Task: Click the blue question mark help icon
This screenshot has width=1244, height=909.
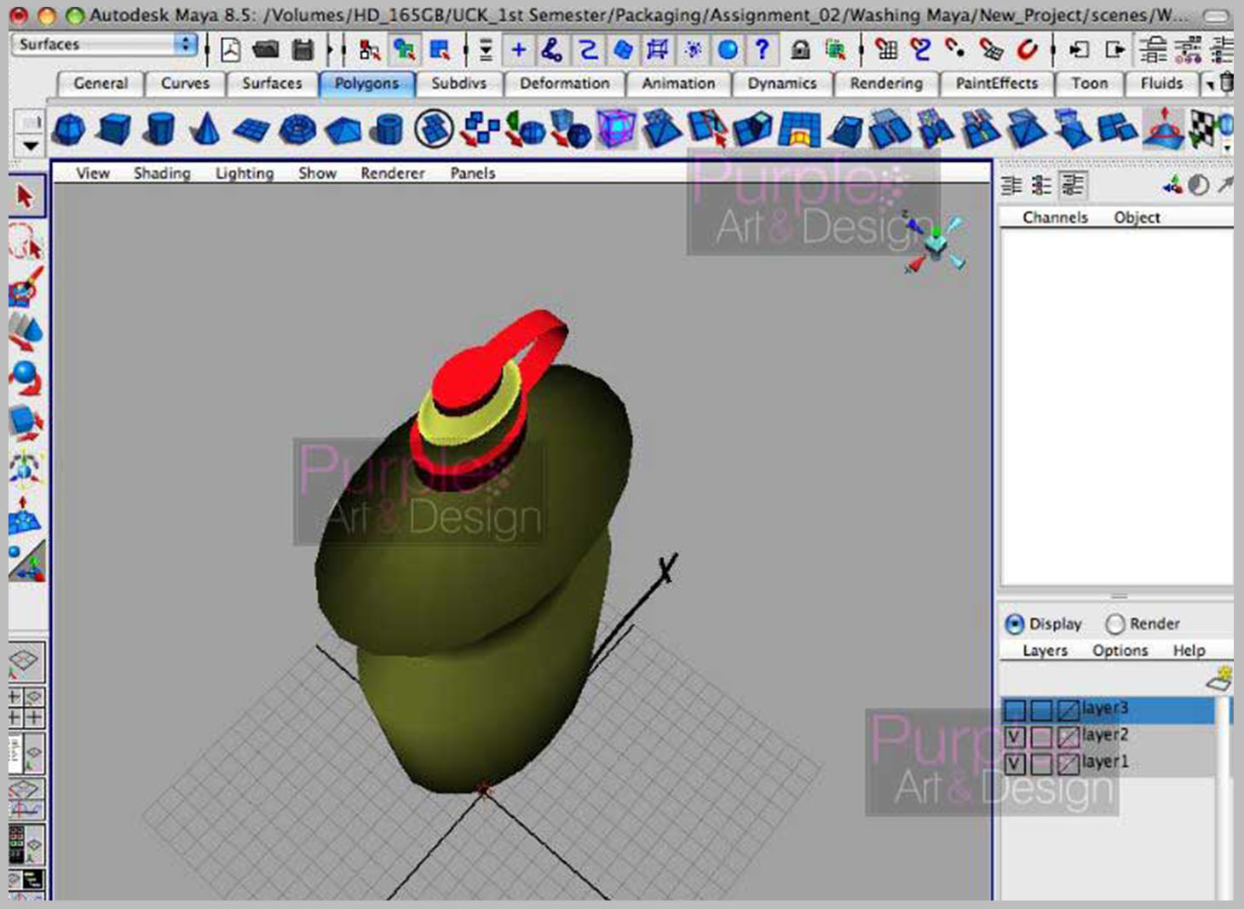Action: click(762, 50)
